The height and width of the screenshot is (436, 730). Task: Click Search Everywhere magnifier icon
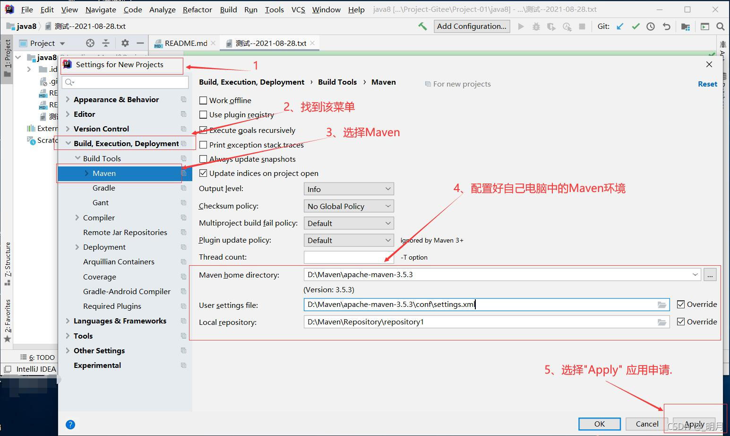(x=720, y=26)
